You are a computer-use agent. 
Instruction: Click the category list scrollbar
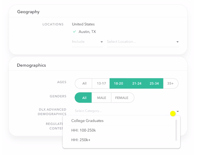tap(176, 130)
